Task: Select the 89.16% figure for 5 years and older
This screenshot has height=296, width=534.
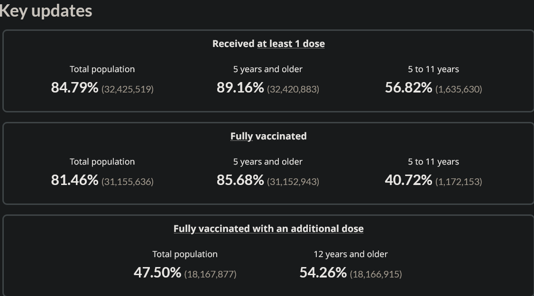Action: 240,88
